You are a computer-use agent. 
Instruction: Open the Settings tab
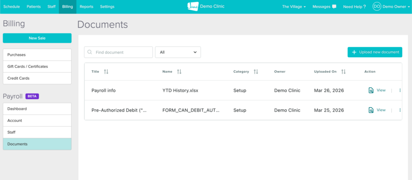107,7
